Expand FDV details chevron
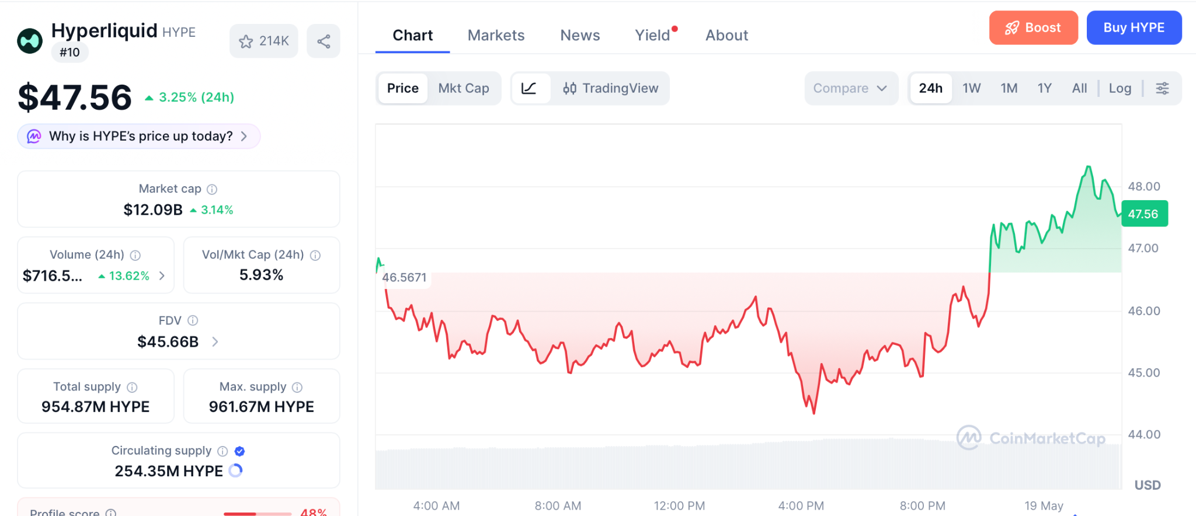 coord(215,341)
